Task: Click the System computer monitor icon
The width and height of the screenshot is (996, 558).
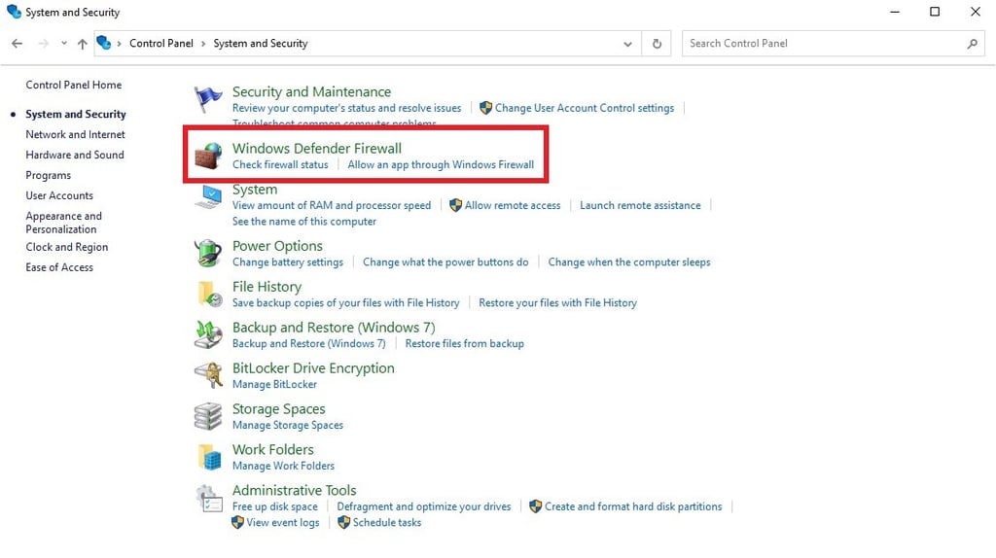Action: coord(208,196)
